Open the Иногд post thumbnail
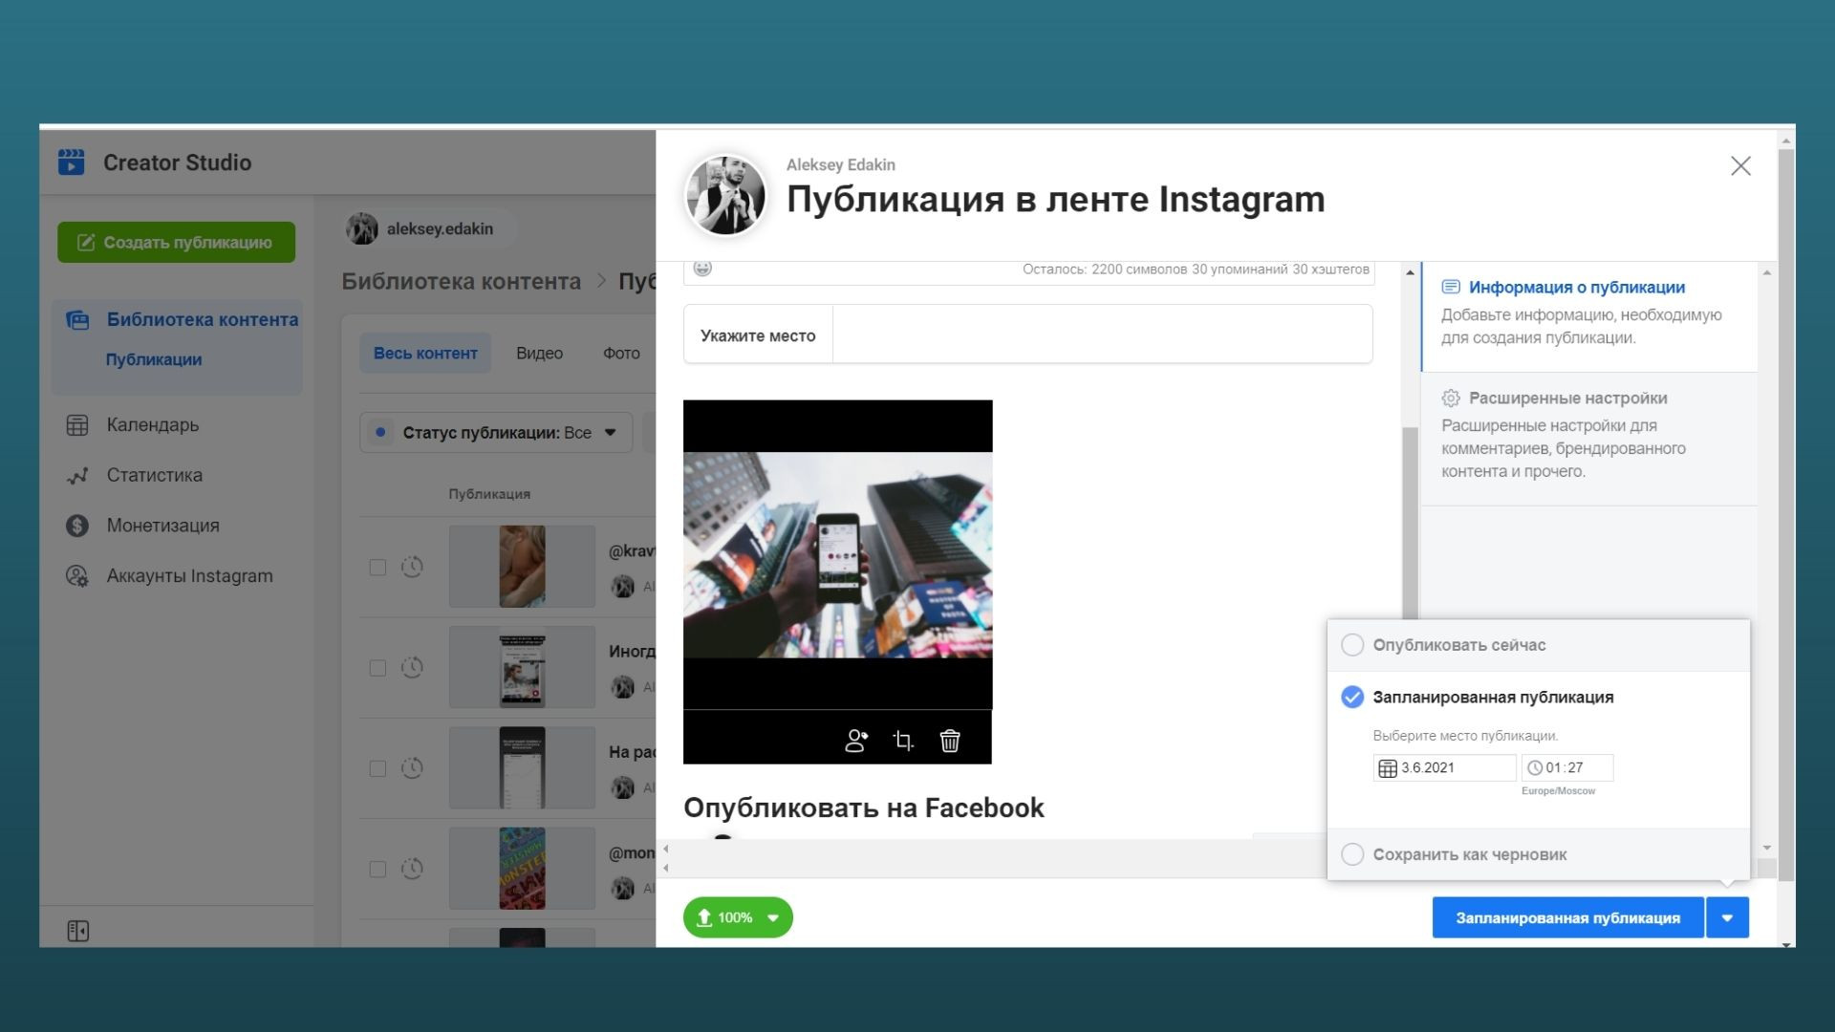 (522, 667)
